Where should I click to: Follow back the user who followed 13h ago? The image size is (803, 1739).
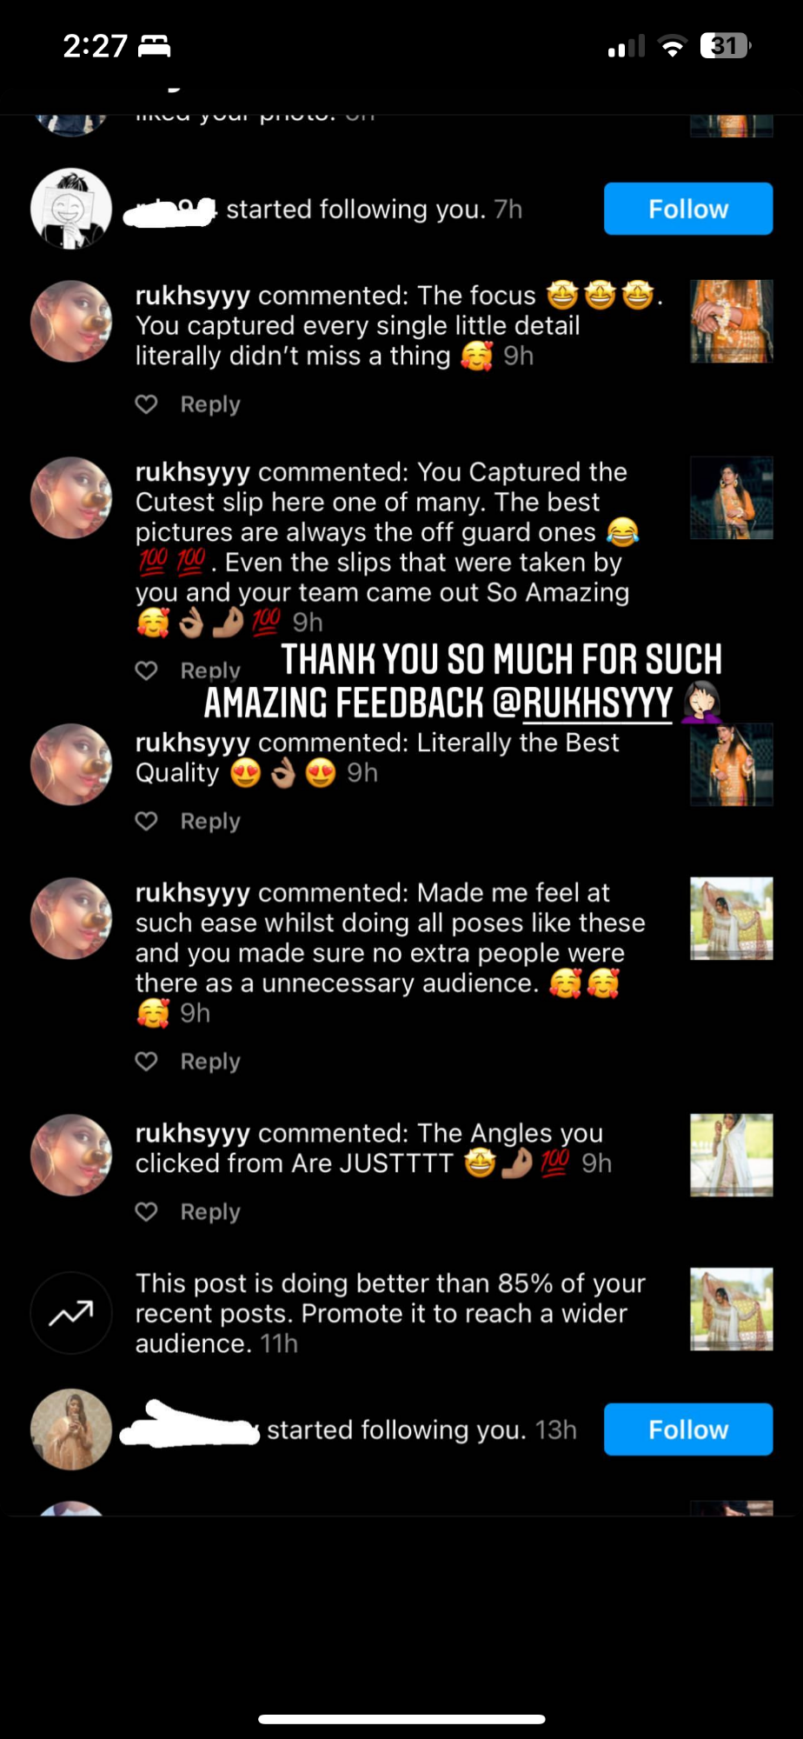(x=688, y=1429)
